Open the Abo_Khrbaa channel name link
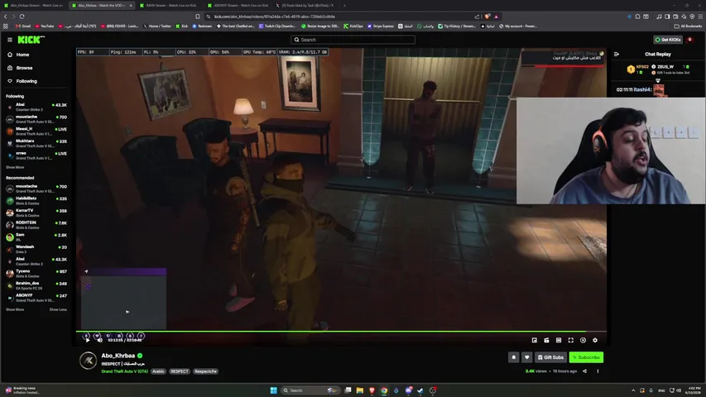Viewport: 706px width, 397px height. click(118, 356)
